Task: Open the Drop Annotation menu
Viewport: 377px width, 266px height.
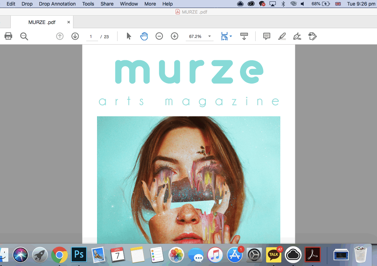Action: (57, 4)
